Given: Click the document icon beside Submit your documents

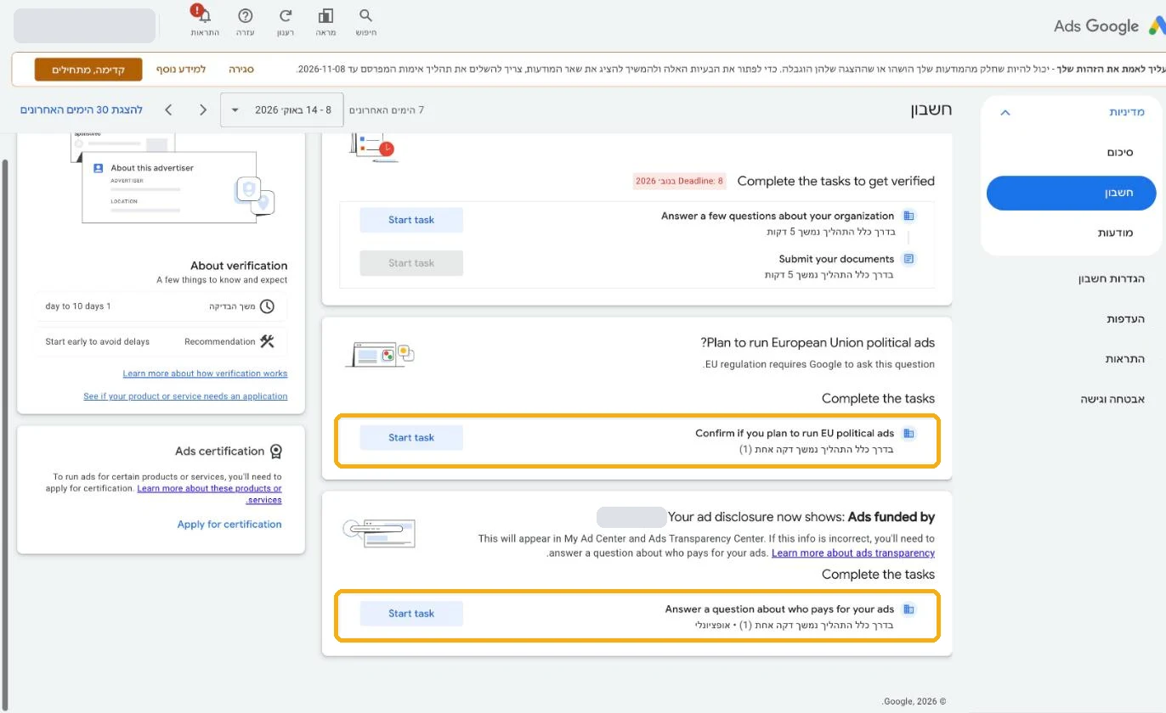Looking at the screenshot, I should tap(908, 259).
